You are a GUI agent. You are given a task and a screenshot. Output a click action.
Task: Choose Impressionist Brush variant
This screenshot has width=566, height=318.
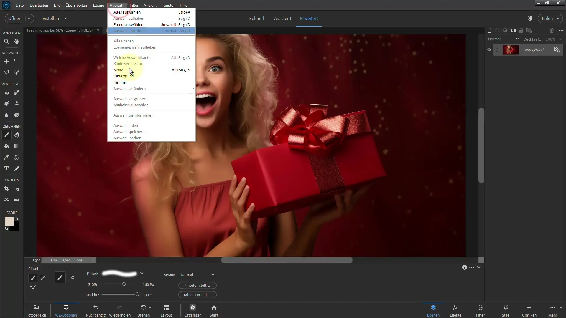click(43, 277)
